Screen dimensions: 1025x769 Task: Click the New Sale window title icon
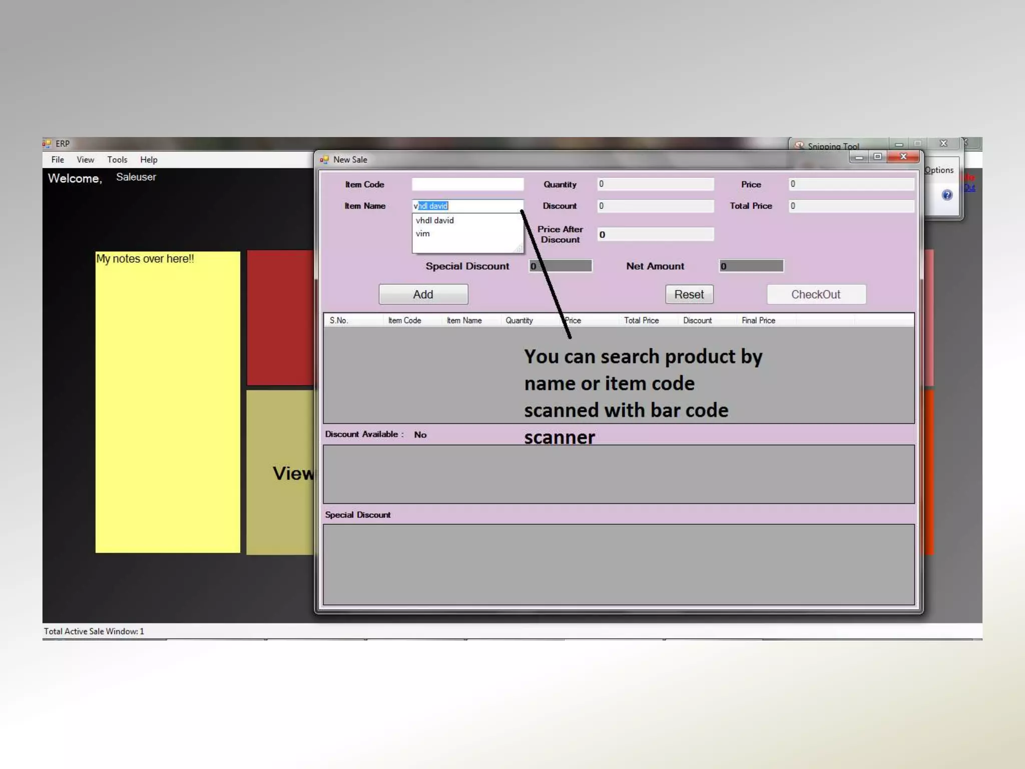point(324,160)
